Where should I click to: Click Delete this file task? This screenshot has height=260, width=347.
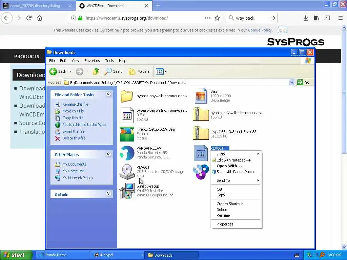74,138
